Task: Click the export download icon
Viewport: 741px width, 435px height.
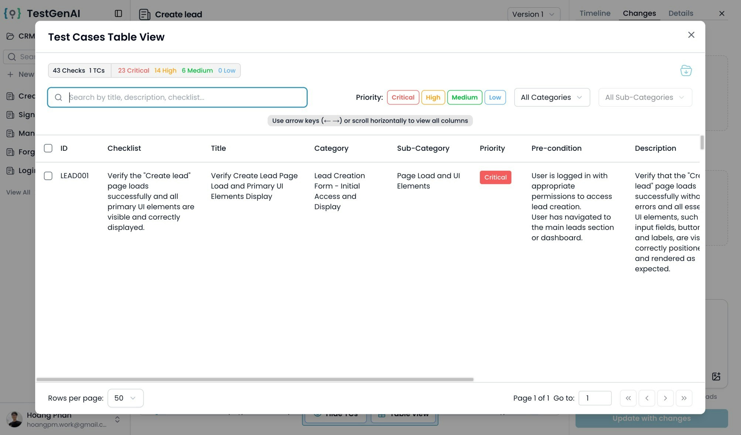Action: click(686, 71)
